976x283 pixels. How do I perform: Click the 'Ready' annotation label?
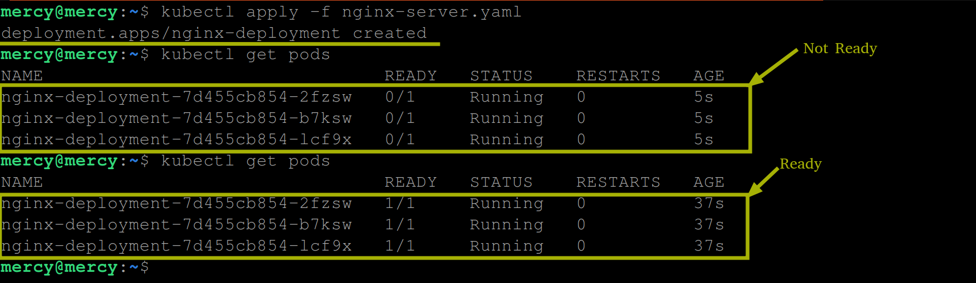[800, 164]
